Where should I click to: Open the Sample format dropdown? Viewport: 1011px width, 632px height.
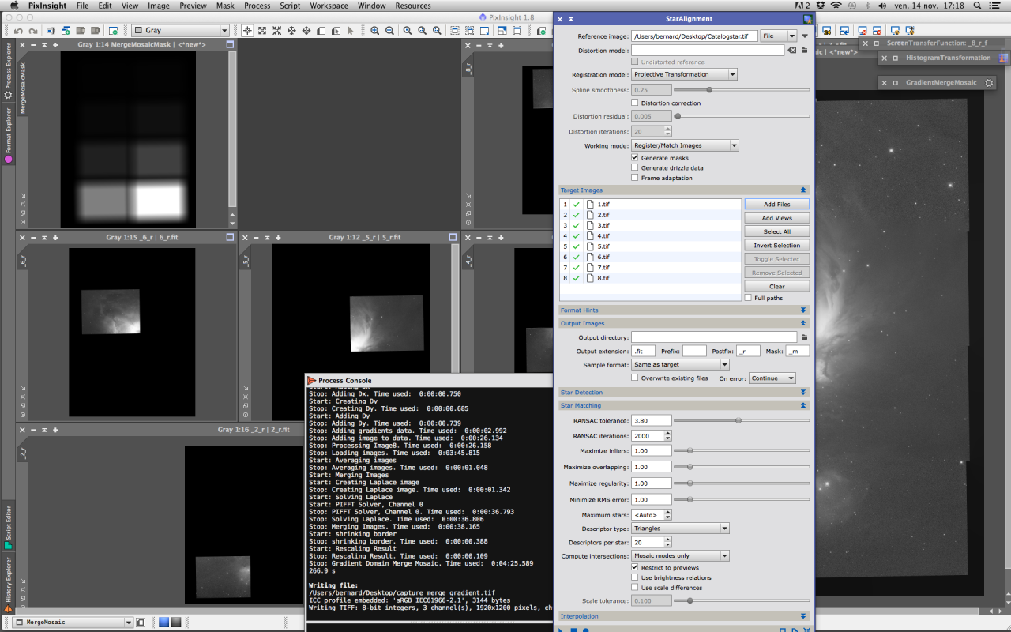(x=680, y=364)
